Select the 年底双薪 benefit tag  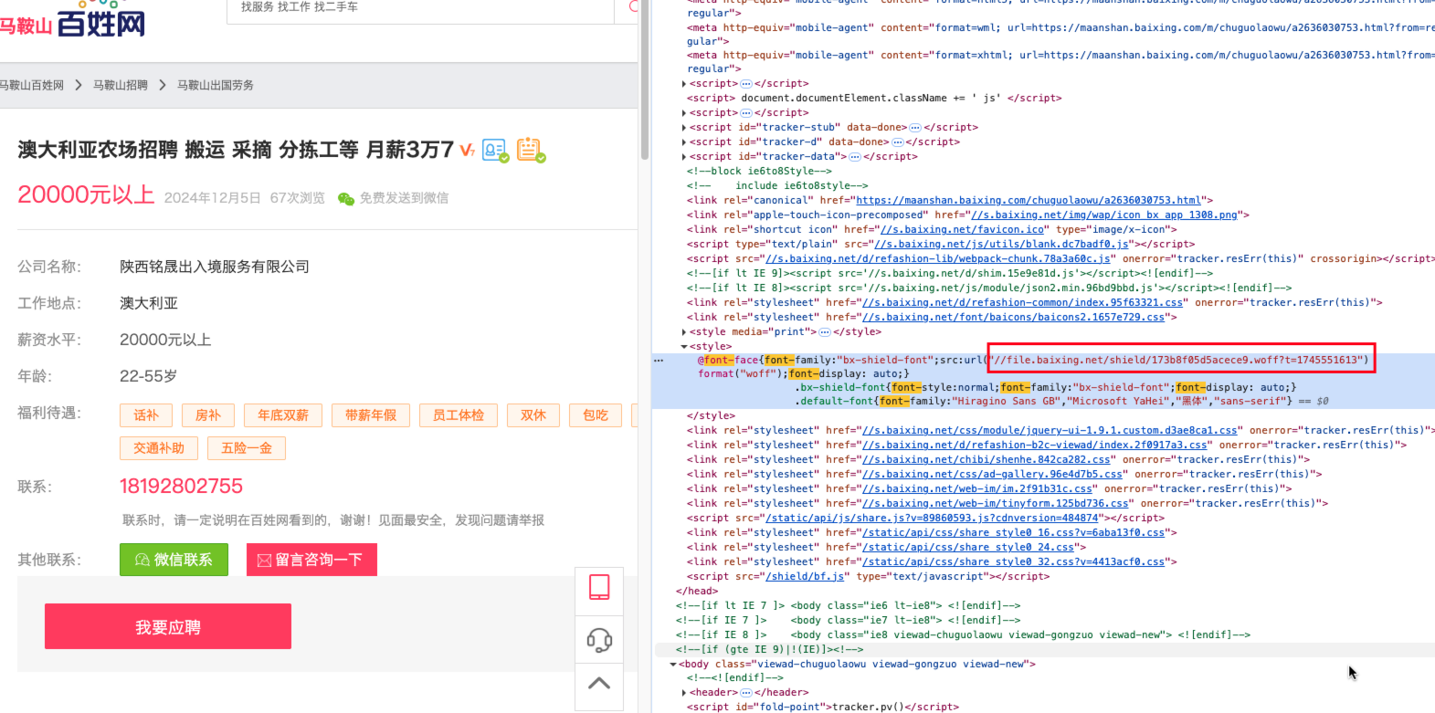tap(283, 415)
